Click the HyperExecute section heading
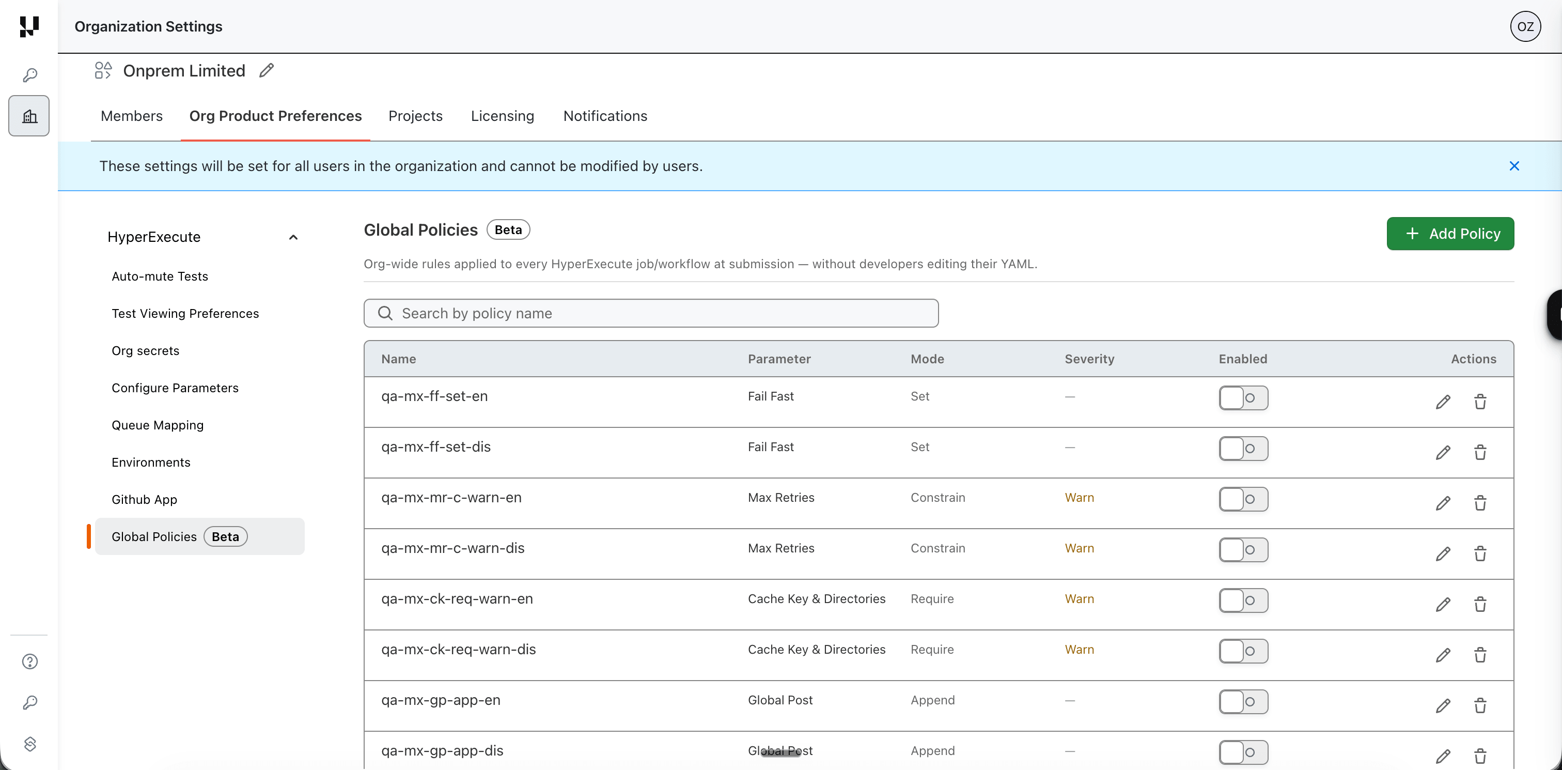Image resolution: width=1562 pixels, height=770 pixels. click(x=154, y=237)
